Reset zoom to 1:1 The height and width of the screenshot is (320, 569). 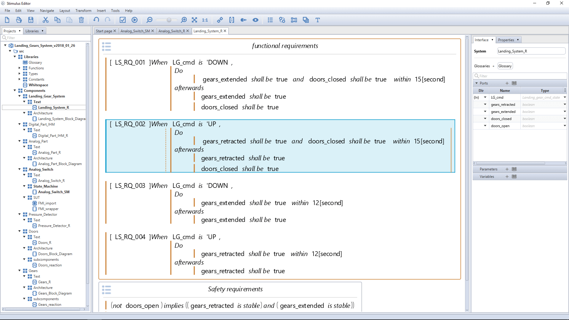tap(205, 20)
